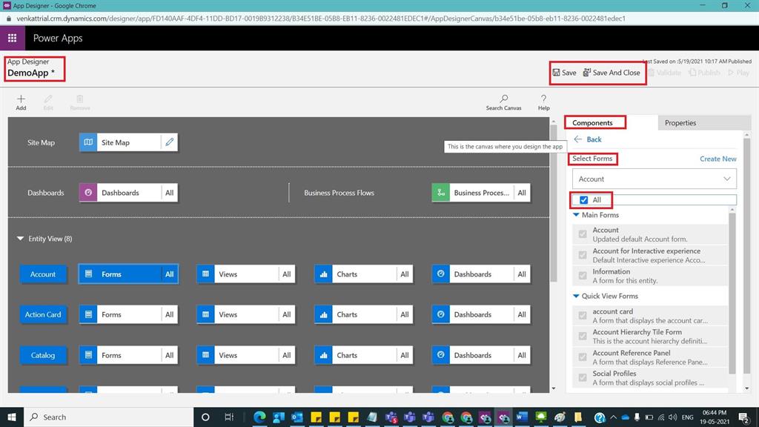This screenshot has height=427, width=759.
Task: Switch to the Properties tab
Action: (680, 123)
